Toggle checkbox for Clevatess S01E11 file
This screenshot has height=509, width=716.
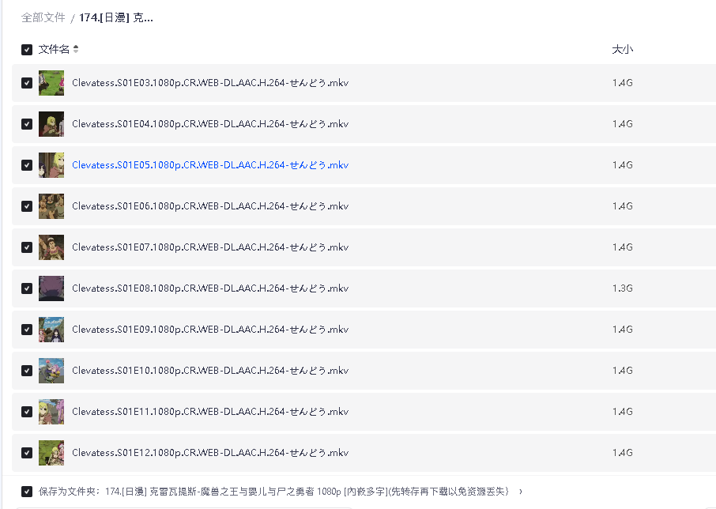(x=27, y=412)
